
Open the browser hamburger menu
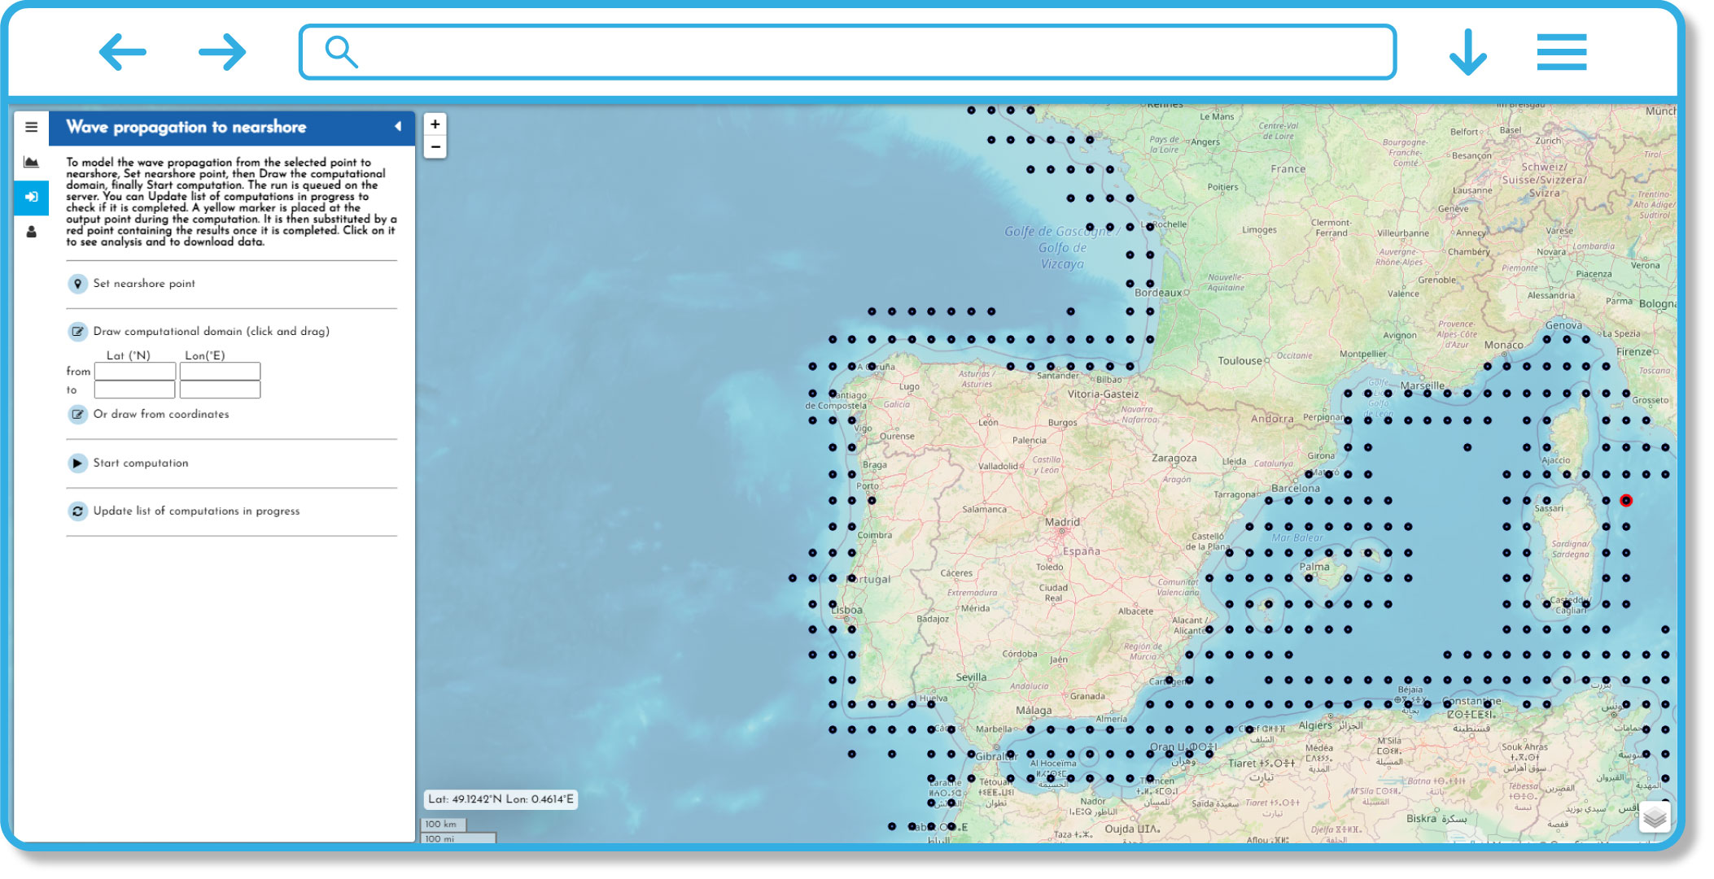pos(1562,52)
